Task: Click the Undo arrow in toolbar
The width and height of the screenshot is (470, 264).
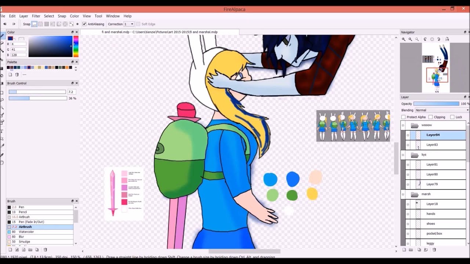Action: coord(5,24)
